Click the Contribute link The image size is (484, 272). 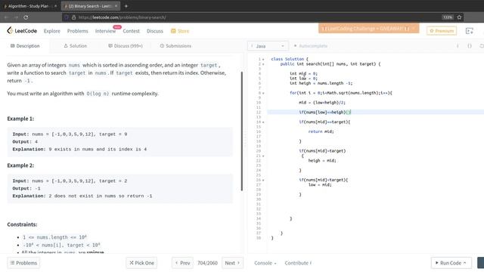point(298,263)
